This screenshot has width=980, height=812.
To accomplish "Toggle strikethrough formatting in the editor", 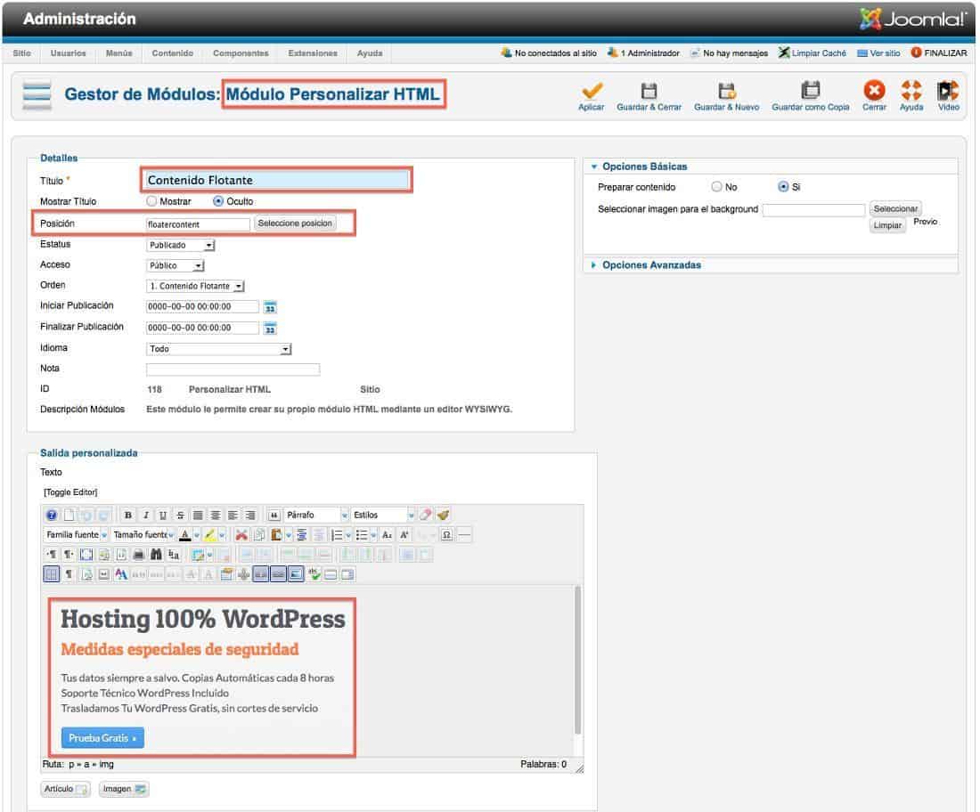I will pos(181,516).
